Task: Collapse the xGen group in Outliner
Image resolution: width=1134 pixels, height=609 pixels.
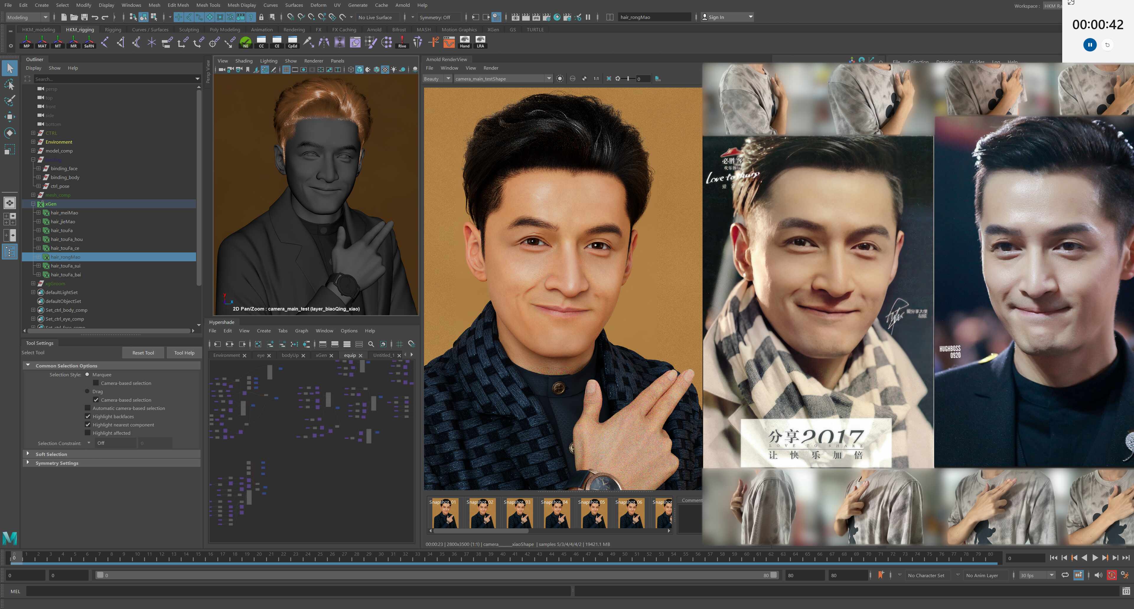Action: pyautogui.click(x=33, y=204)
